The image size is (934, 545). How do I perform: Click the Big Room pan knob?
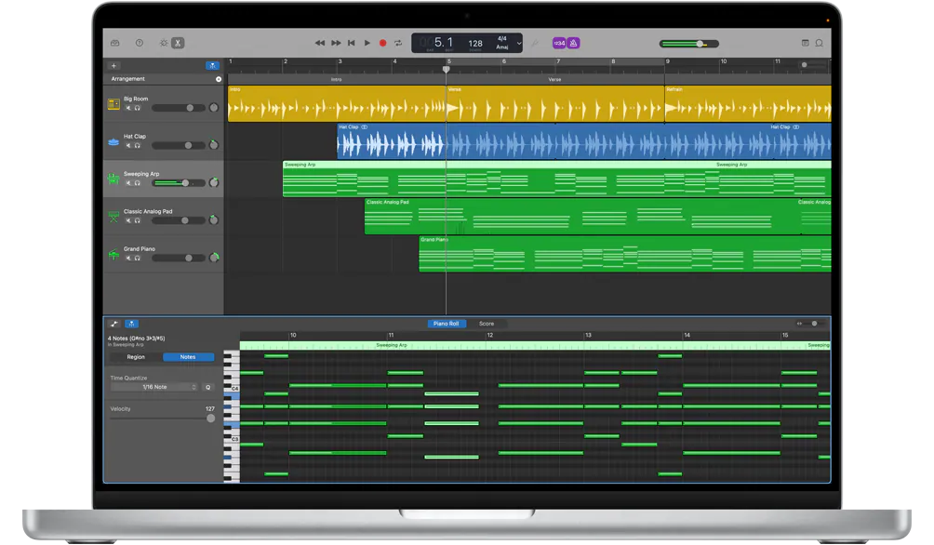pos(214,108)
